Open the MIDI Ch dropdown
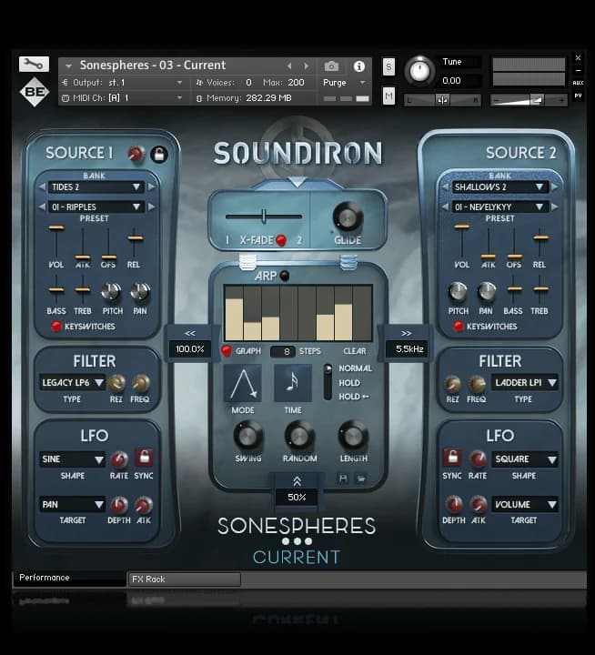This screenshot has height=655, width=595. point(124,98)
